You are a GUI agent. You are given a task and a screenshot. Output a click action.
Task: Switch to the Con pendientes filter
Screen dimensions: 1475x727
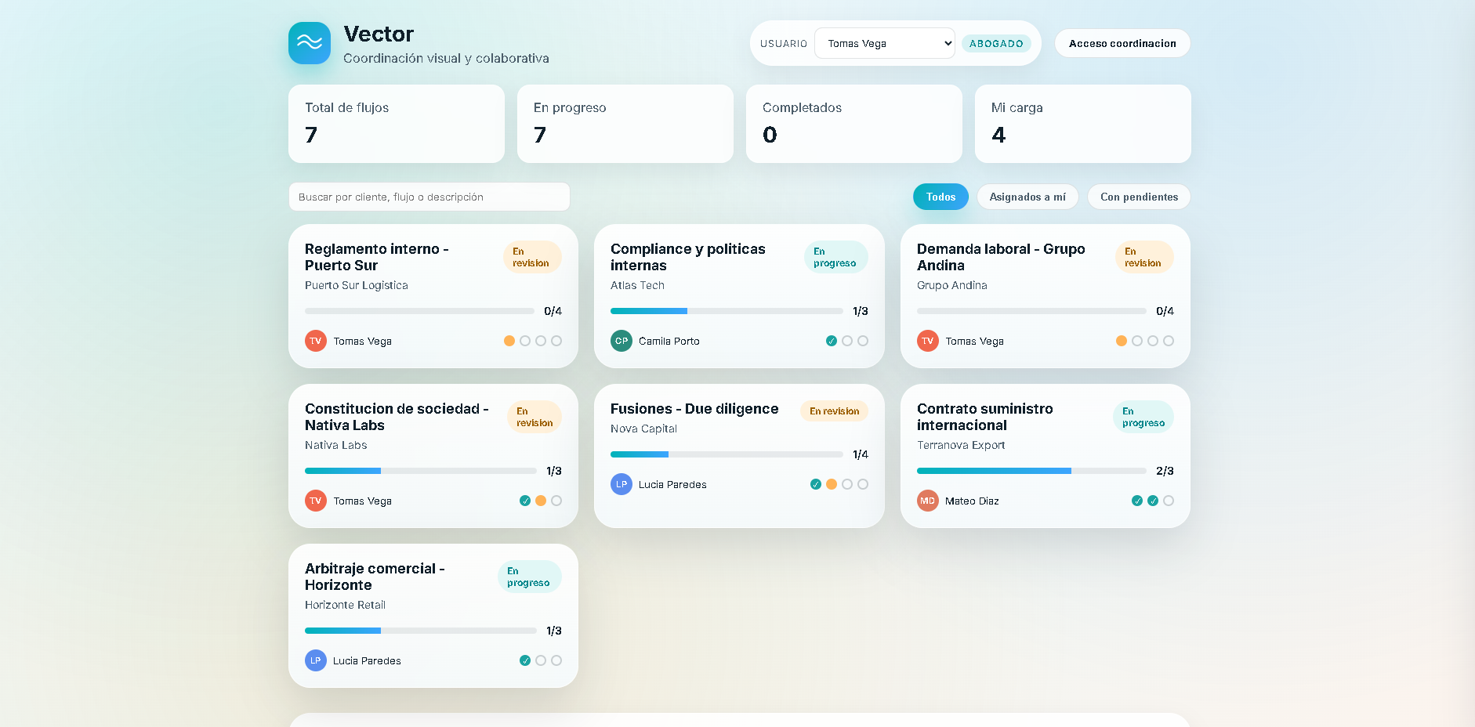1138,197
